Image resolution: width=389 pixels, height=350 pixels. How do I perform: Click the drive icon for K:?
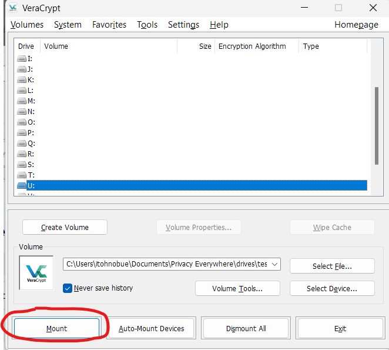pos(22,80)
